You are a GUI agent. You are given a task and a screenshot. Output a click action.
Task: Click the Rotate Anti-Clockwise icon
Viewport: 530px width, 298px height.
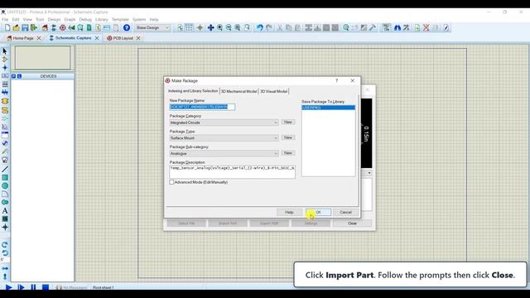point(5,252)
